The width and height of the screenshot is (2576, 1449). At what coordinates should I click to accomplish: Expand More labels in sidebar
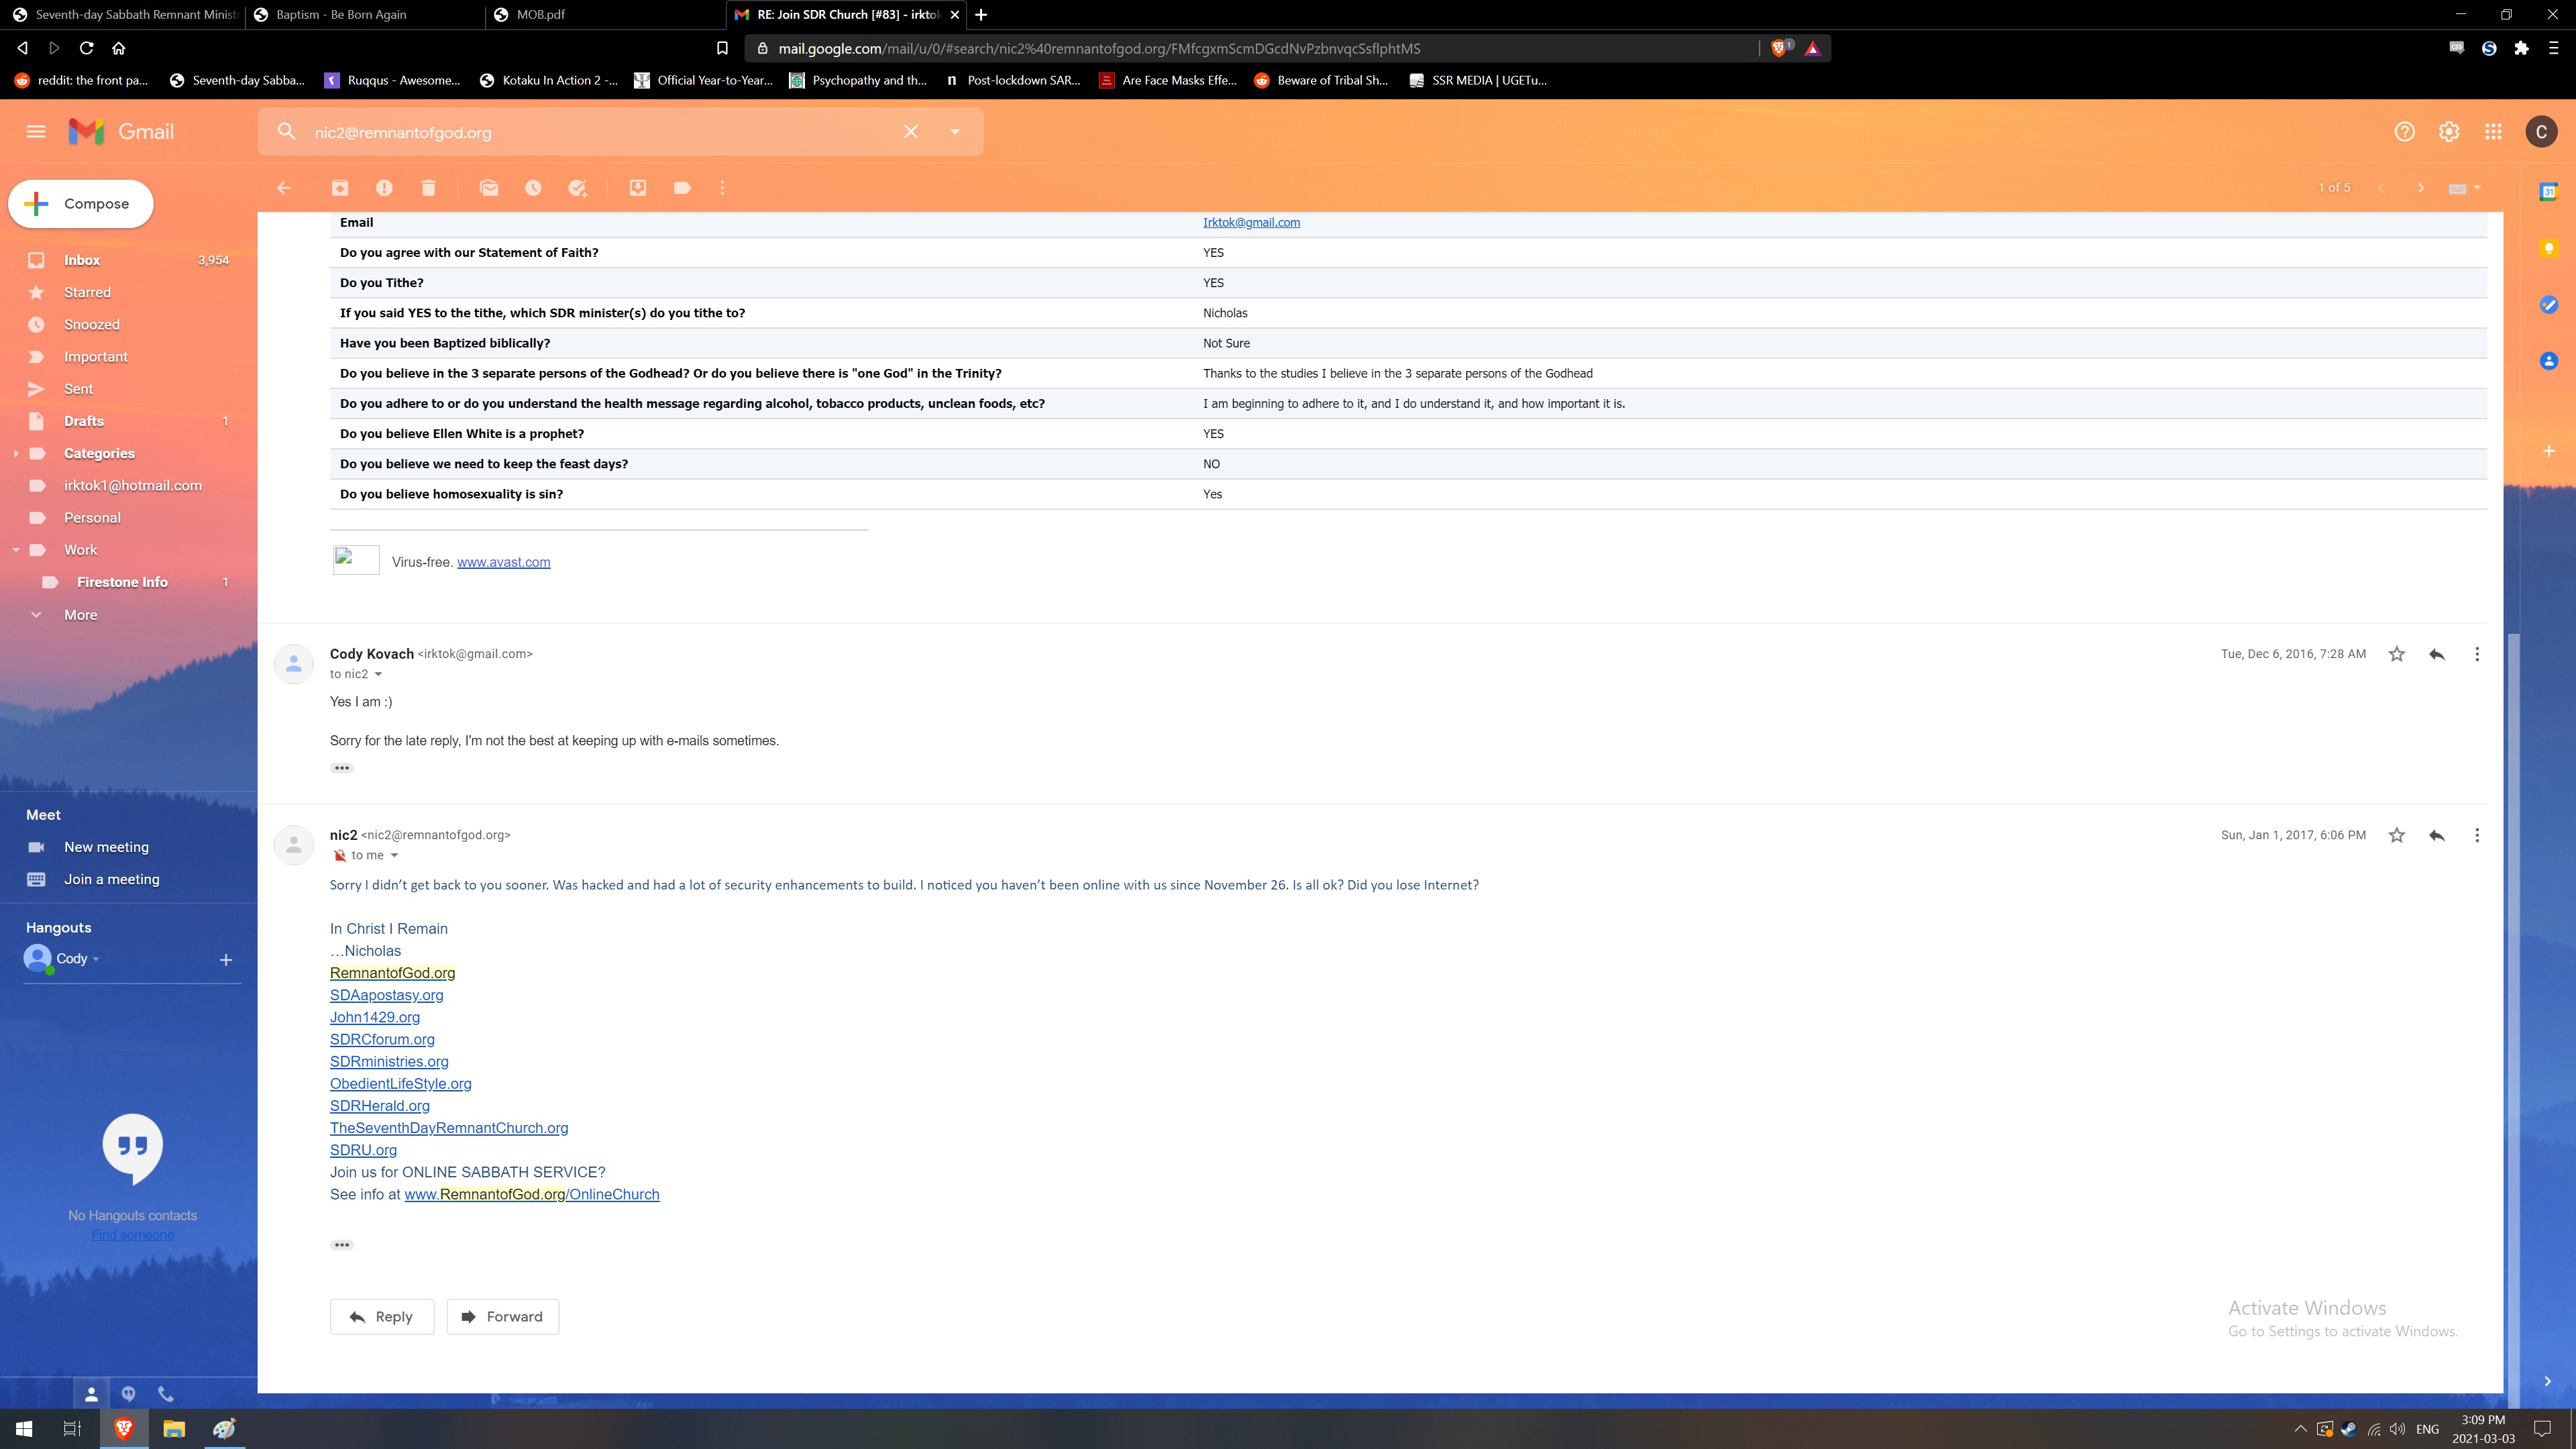(x=80, y=615)
